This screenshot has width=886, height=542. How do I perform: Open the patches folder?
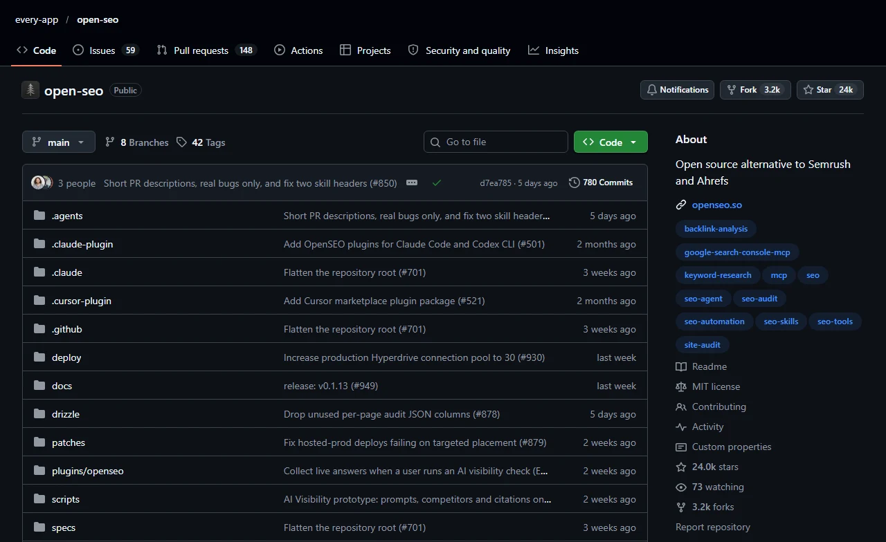(x=69, y=442)
